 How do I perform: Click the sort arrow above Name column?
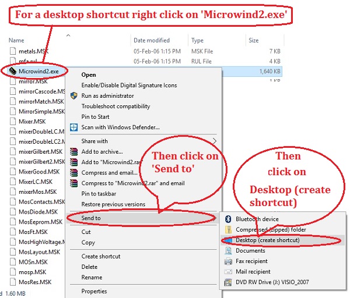68,35
